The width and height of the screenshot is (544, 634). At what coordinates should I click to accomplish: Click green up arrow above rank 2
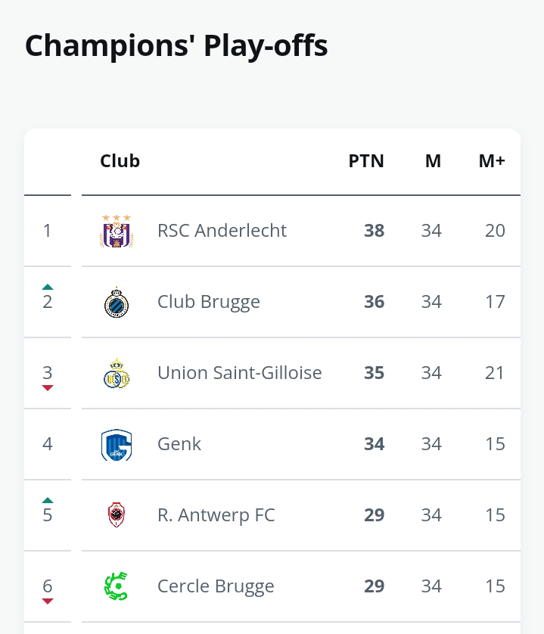pos(48,287)
